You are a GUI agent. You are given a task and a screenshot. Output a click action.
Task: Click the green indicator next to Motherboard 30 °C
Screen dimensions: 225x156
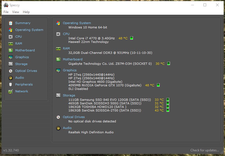coord(169,63)
